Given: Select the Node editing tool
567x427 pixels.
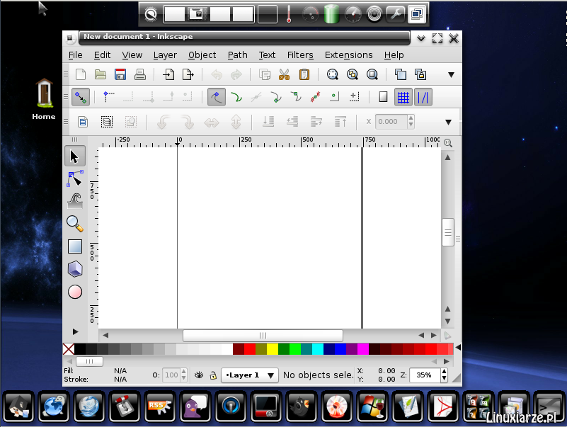Looking at the screenshot, I should click(75, 178).
